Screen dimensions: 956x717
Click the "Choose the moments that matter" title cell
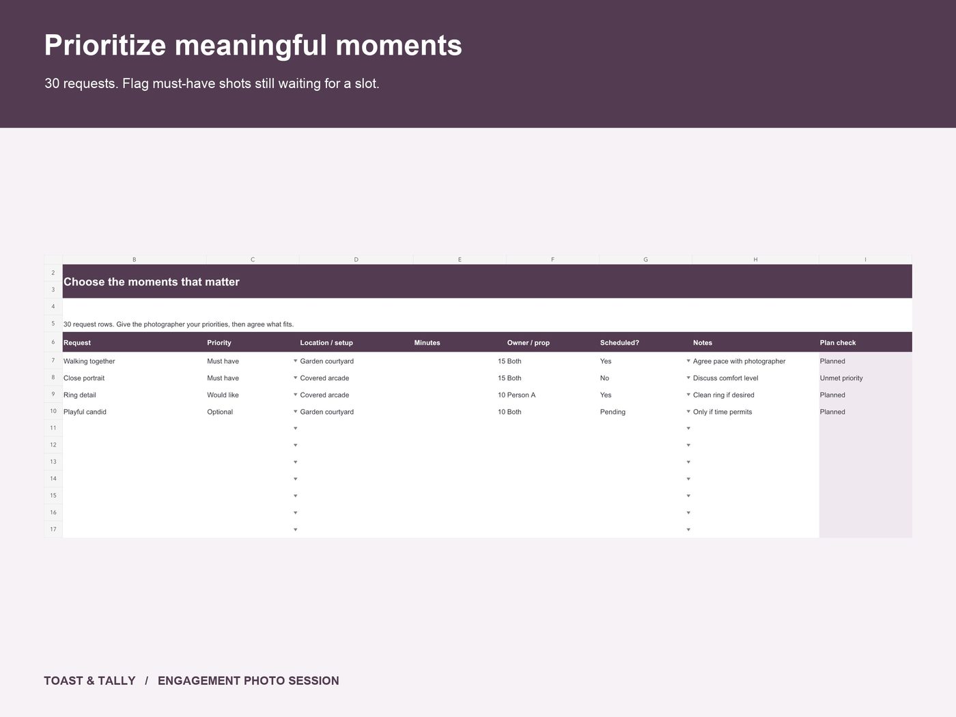pos(488,281)
